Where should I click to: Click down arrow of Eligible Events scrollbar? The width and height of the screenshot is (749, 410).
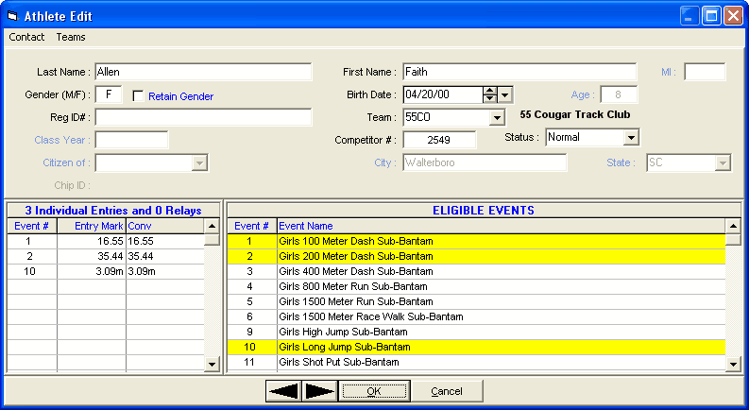(733, 364)
